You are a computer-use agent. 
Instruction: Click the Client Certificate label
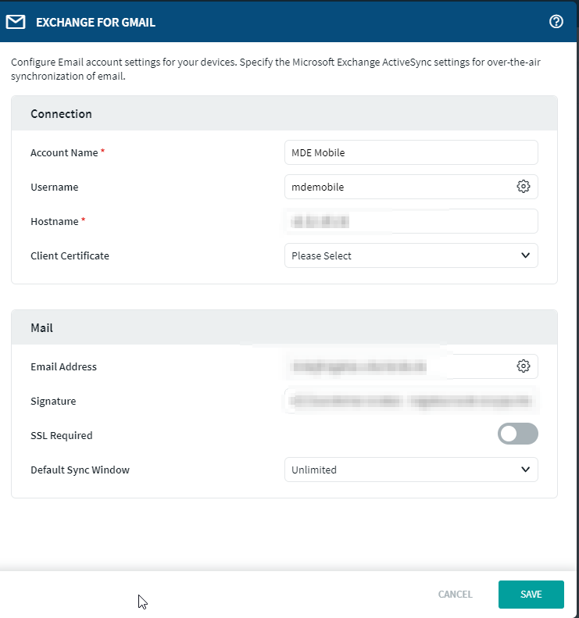pyautogui.click(x=70, y=255)
